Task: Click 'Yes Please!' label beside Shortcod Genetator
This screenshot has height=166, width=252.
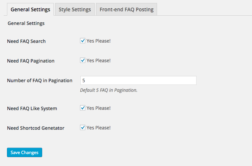Action: (x=99, y=128)
